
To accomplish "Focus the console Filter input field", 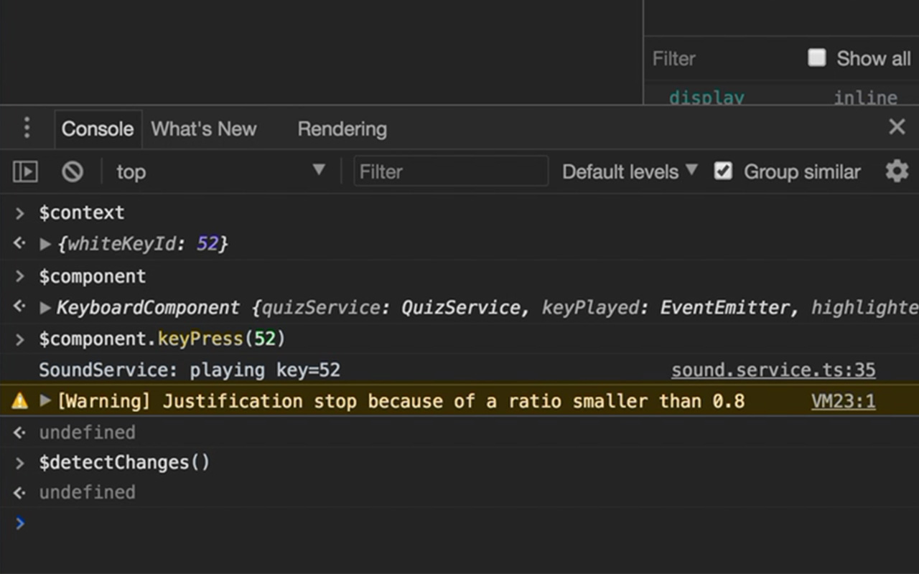I will tap(451, 171).
